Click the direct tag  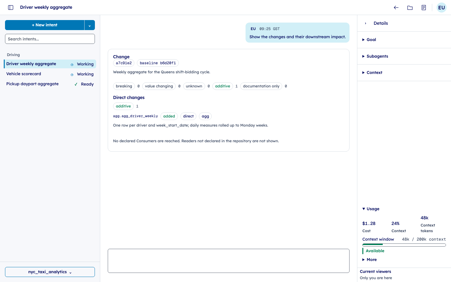(x=189, y=116)
